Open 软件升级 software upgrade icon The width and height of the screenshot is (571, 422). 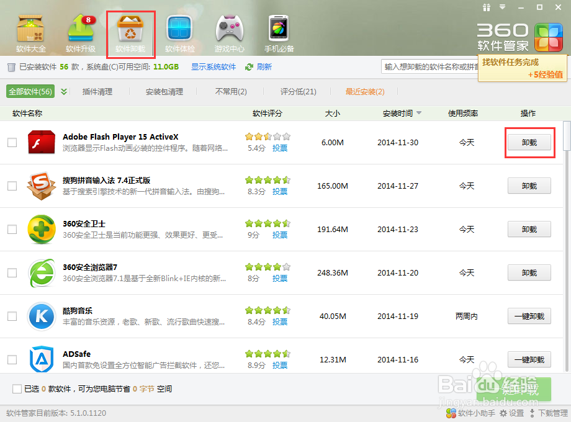(81, 34)
